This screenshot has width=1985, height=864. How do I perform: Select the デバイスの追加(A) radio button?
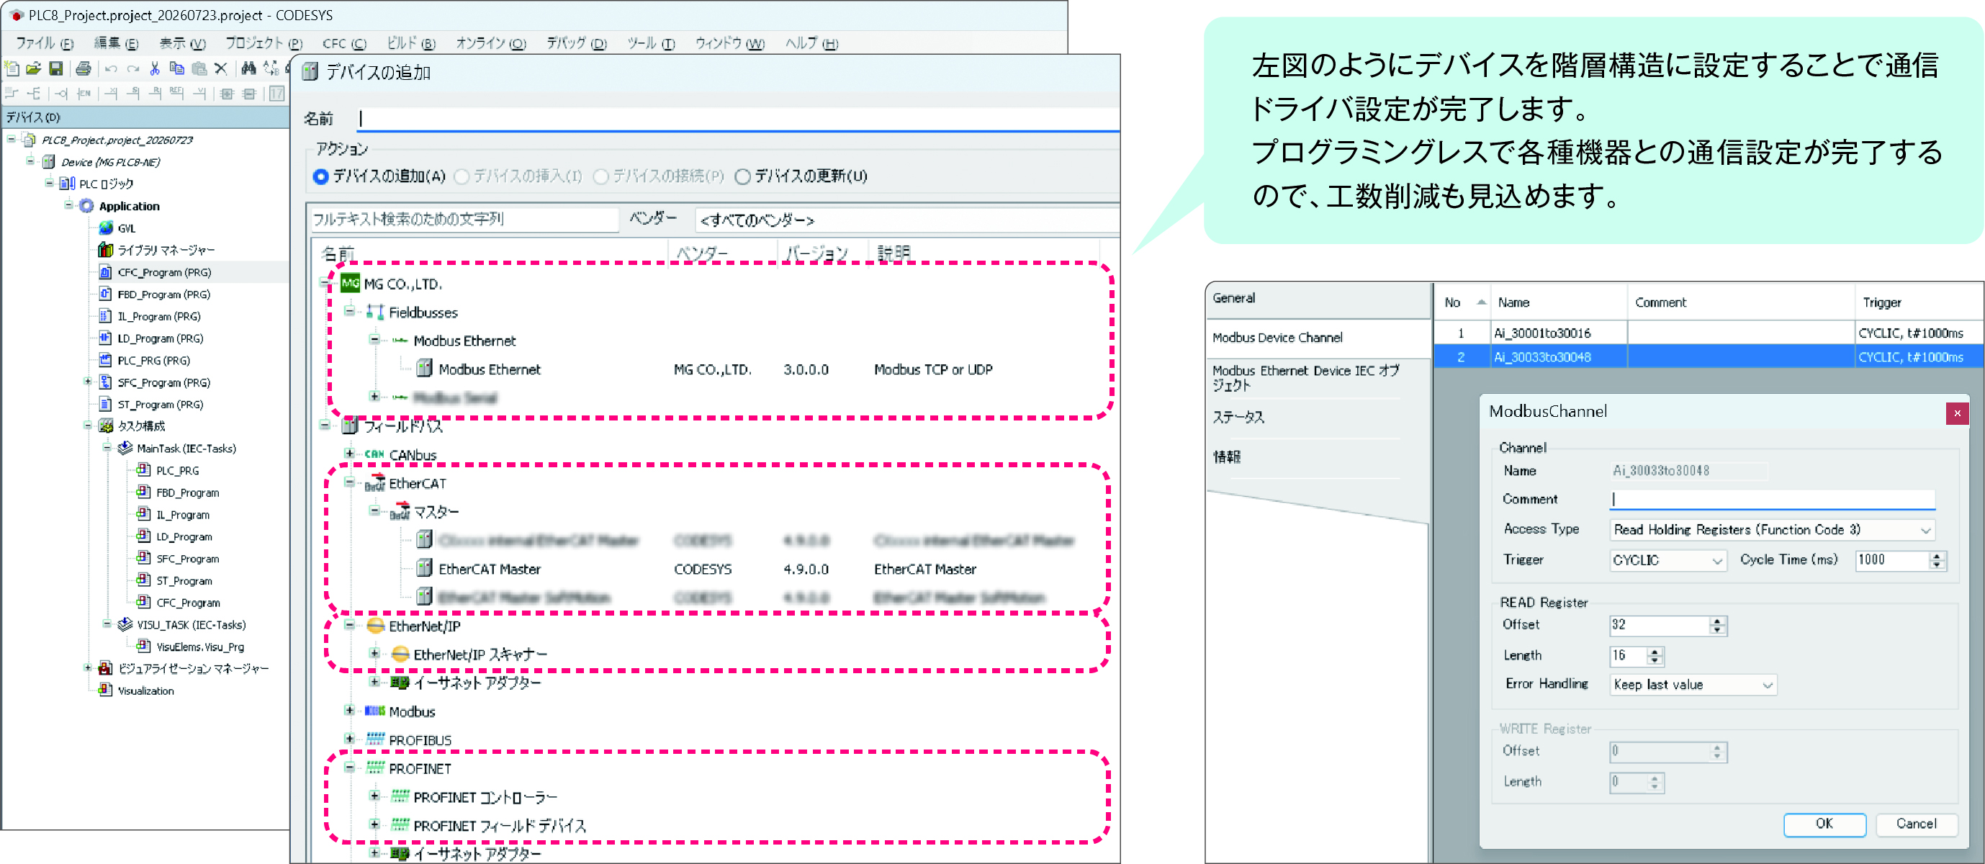click(320, 176)
